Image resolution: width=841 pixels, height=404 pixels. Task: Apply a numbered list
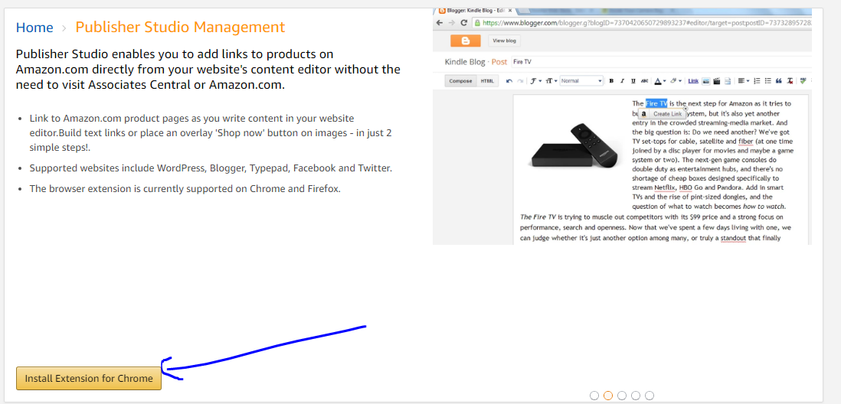click(757, 81)
